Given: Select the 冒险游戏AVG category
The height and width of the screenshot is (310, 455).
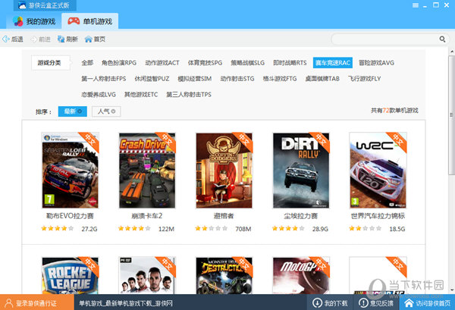Looking at the screenshot, I should click(376, 63).
